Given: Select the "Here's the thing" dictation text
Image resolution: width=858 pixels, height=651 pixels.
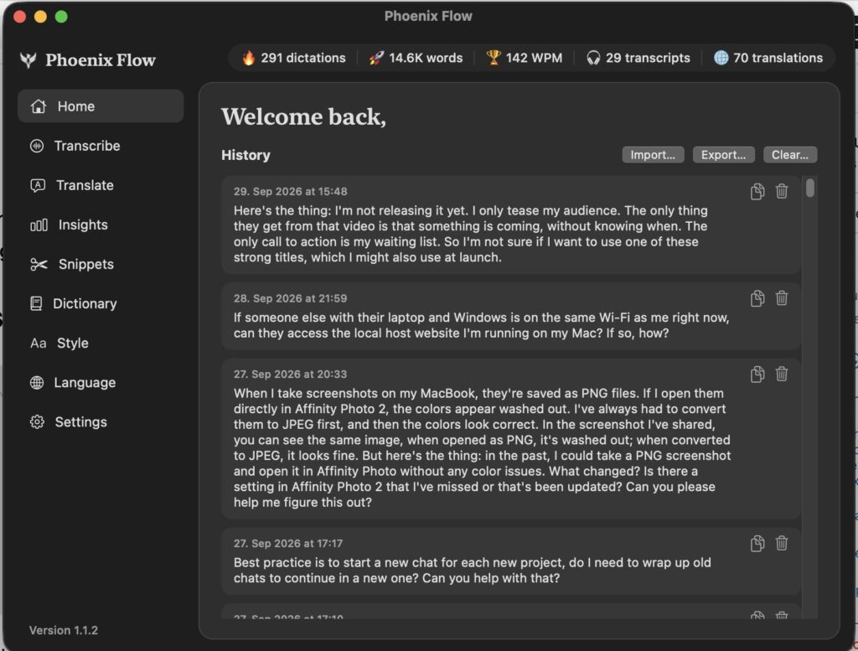Looking at the screenshot, I should [x=471, y=234].
